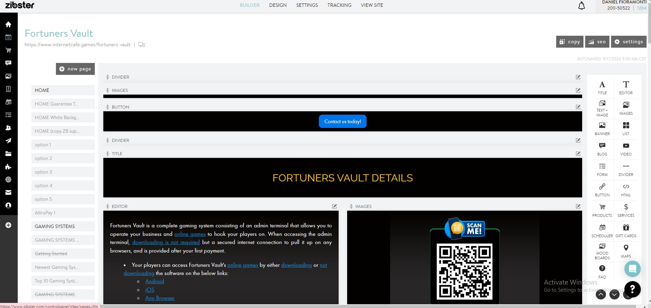Add a Scheduler block
Image resolution: width=651 pixels, height=308 pixels.
602,231
